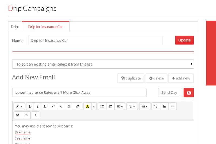Click the red Update button

(x=184, y=40)
